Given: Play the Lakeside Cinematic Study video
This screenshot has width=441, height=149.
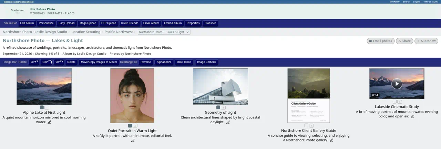Looking at the screenshot, I should [397, 83].
